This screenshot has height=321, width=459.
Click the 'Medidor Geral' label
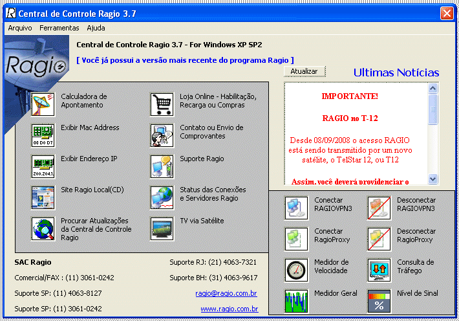[336, 293]
